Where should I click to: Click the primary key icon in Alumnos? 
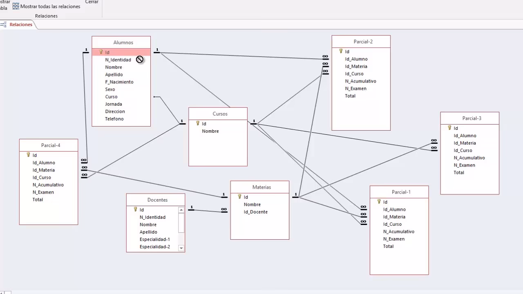[101, 52]
